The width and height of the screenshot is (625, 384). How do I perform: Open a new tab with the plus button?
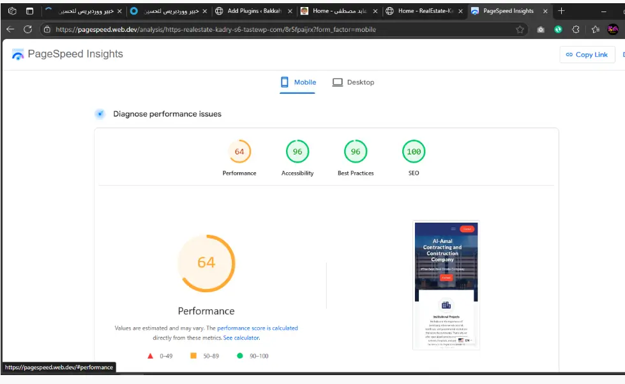click(561, 11)
